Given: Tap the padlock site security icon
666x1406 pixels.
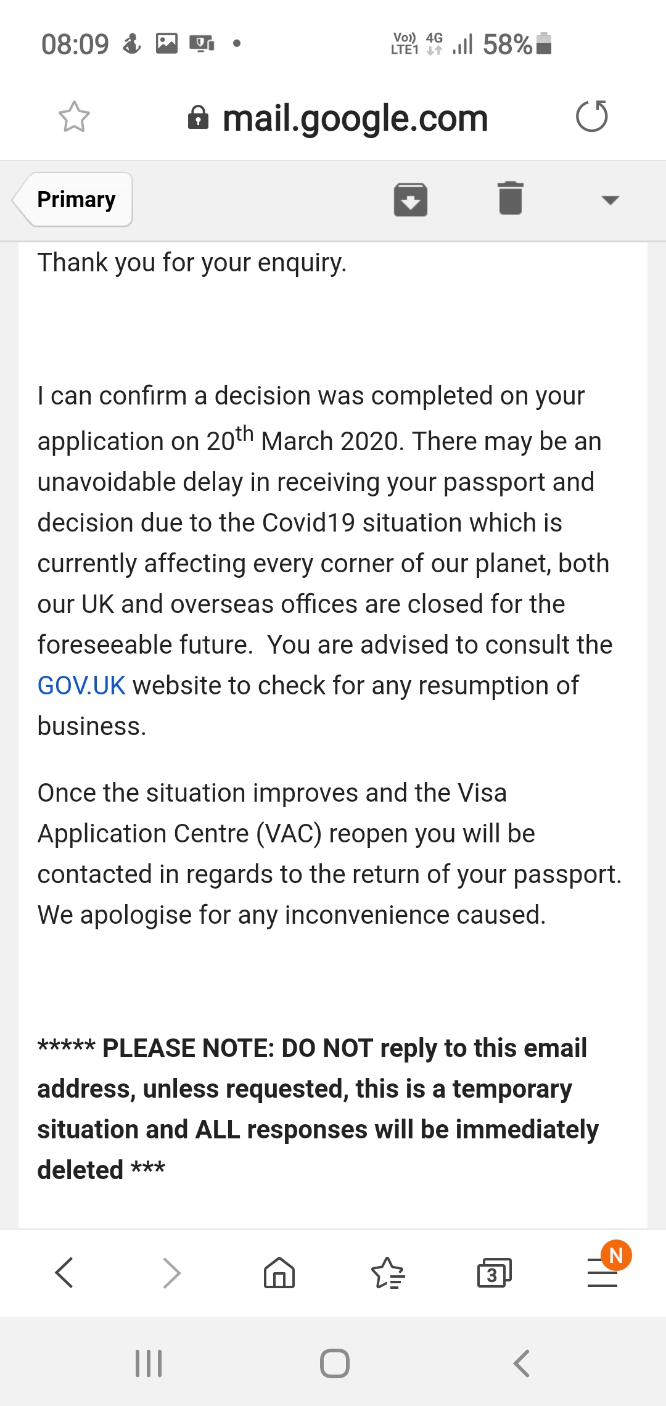Looking at the screenshot, I should (198, 117).
